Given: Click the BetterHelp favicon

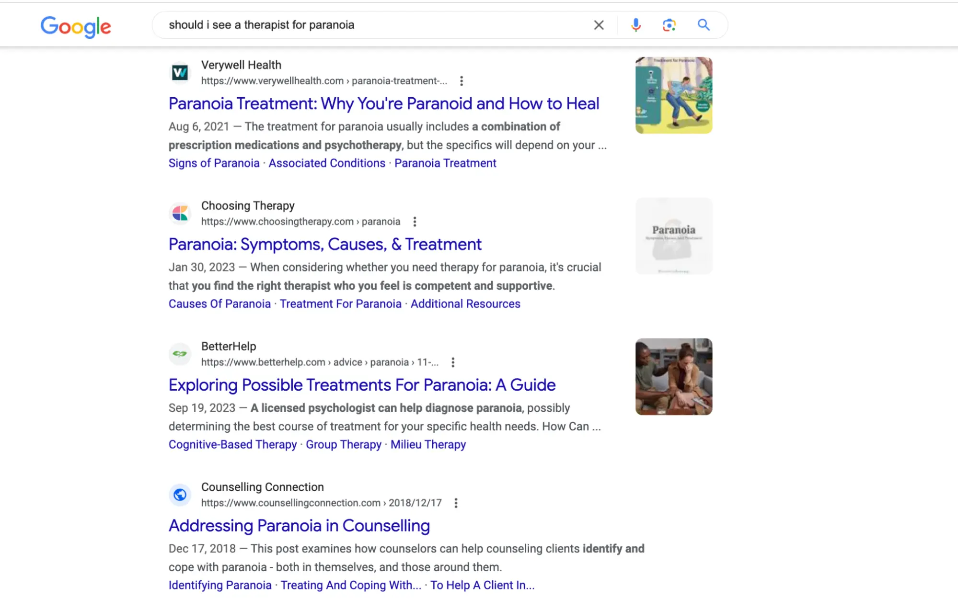Looking at the screenshot, I should coord(180,354).
